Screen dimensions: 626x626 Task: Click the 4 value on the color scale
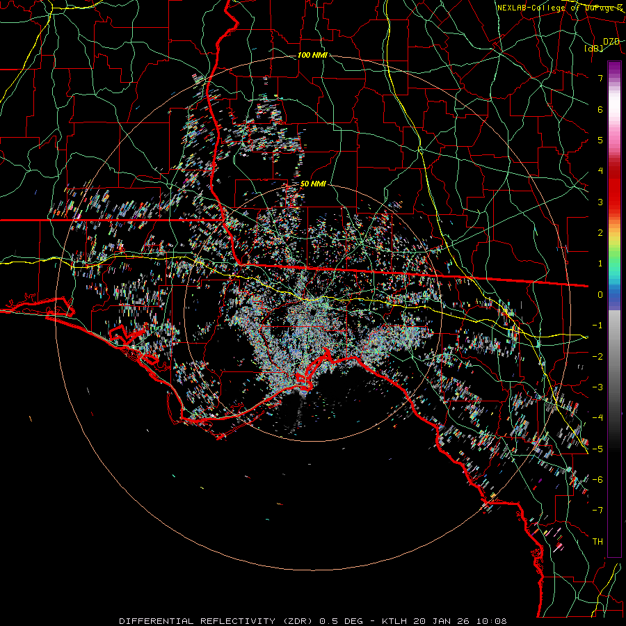tap(600, 171)
